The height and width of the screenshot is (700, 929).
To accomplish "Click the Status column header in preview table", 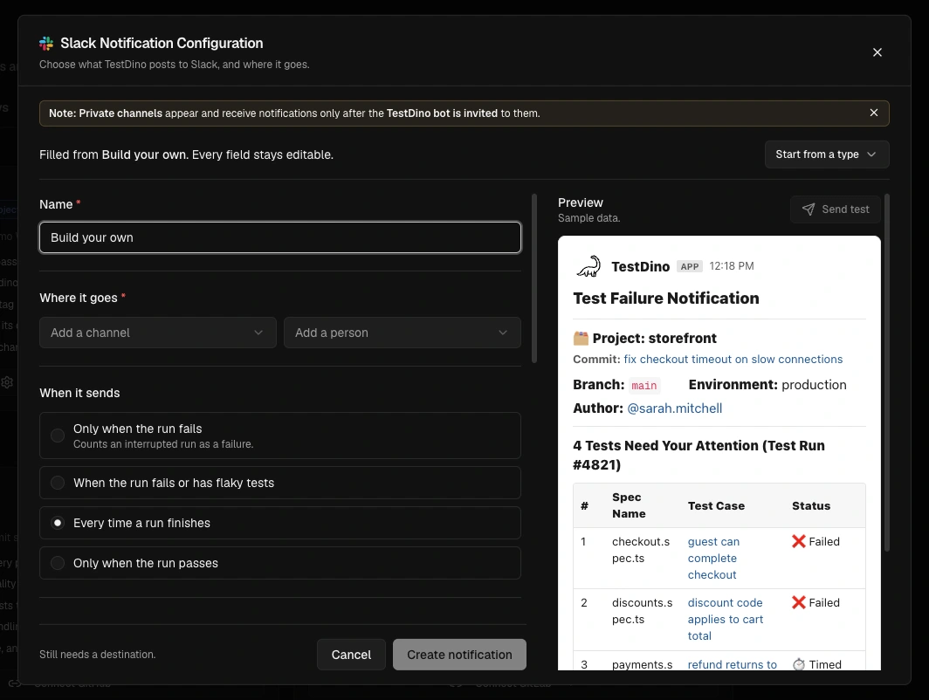I will click(811, 505).
